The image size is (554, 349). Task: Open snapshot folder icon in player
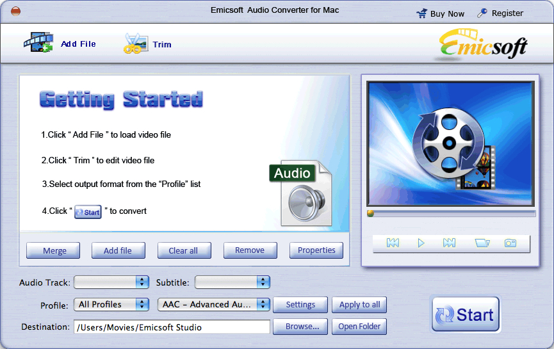[482, 243]
